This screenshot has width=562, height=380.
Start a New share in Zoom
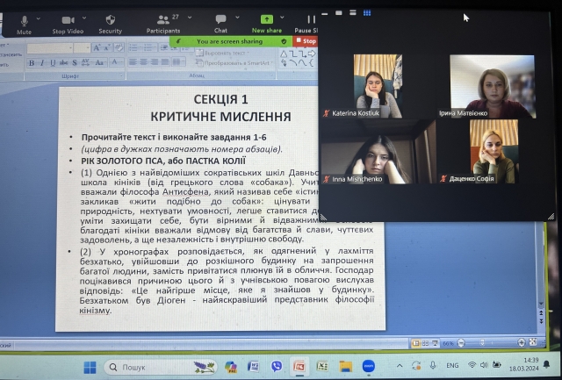point(267,24)
